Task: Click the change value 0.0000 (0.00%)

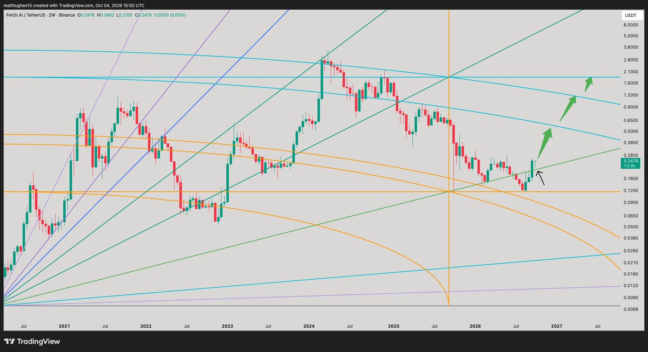Action: point(170,15)
